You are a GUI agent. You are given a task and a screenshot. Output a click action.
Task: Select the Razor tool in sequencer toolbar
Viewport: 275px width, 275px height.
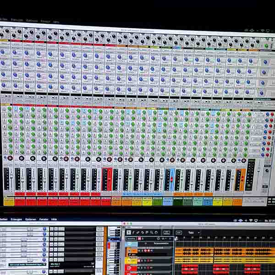pos(143,232)
